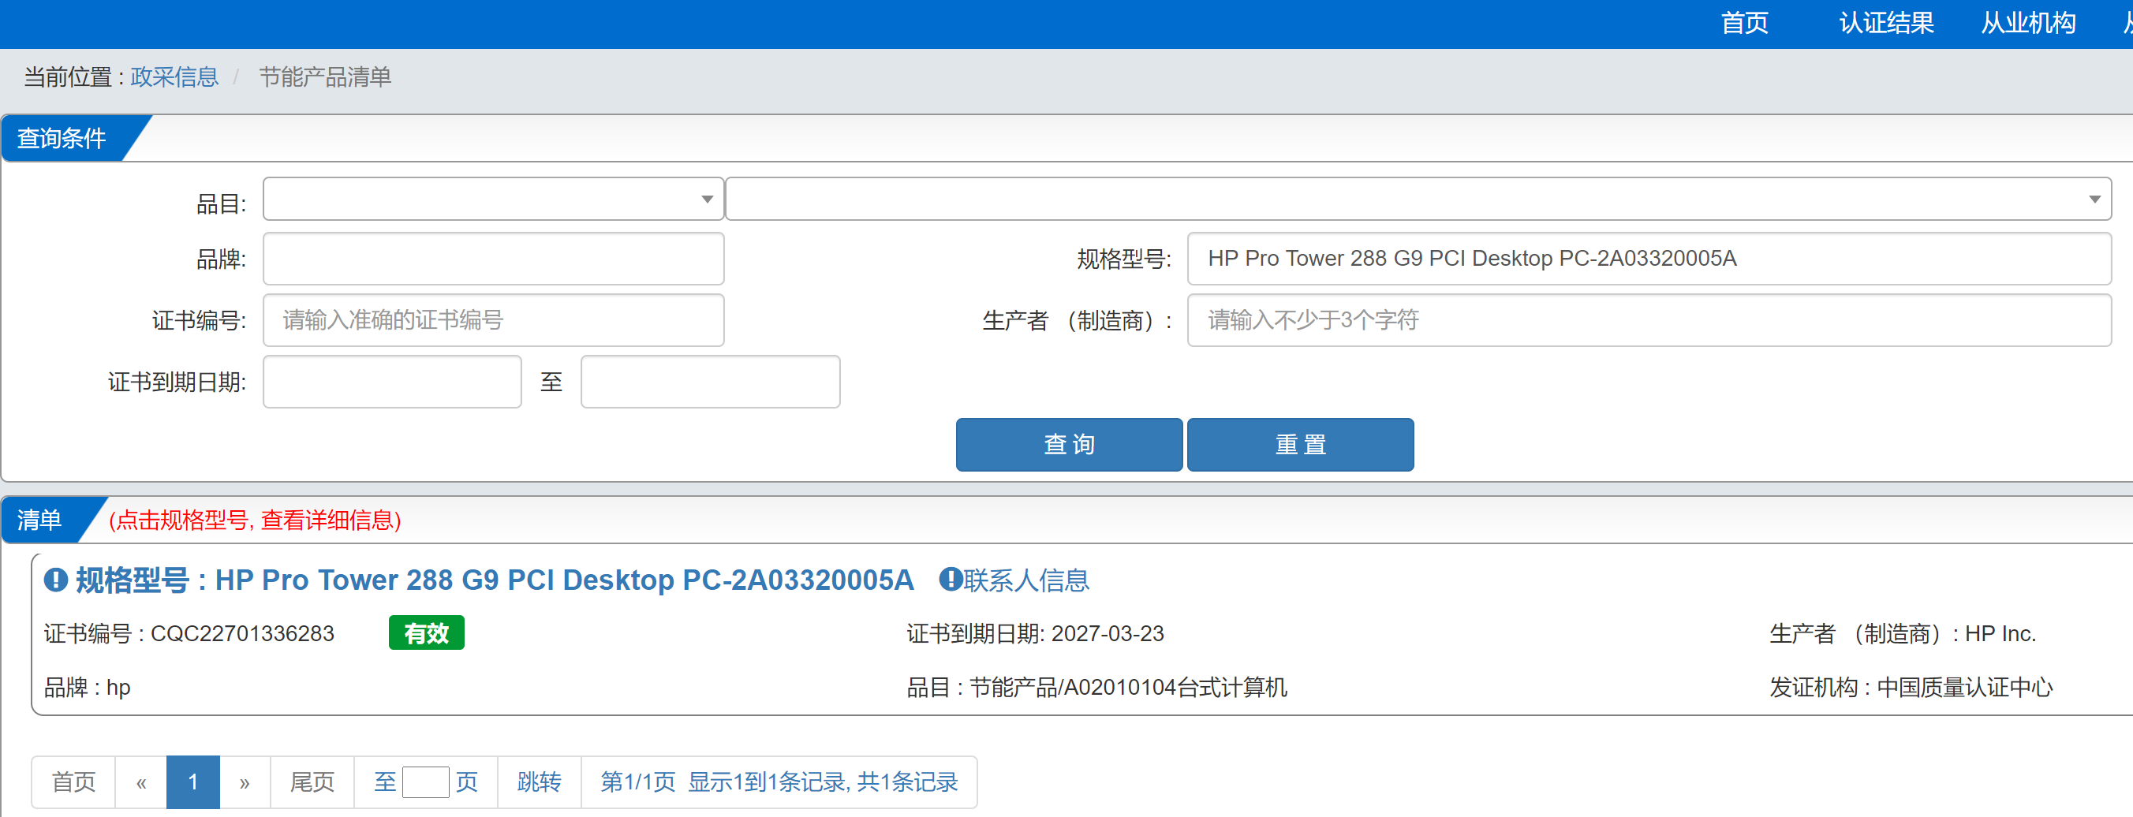
Task: Select the 清单 tab header
Action: [39, 520]
